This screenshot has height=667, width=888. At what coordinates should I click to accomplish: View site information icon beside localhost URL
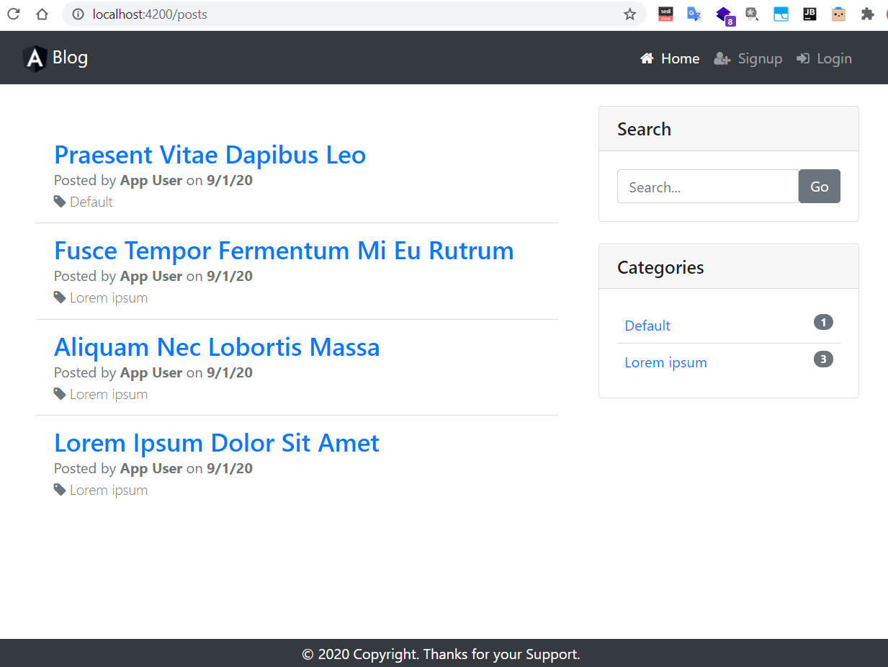point(79,14)
